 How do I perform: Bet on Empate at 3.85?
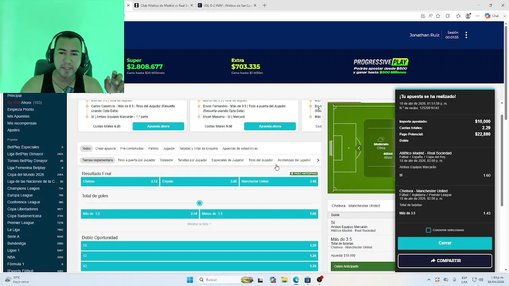(x=199, y=182)
